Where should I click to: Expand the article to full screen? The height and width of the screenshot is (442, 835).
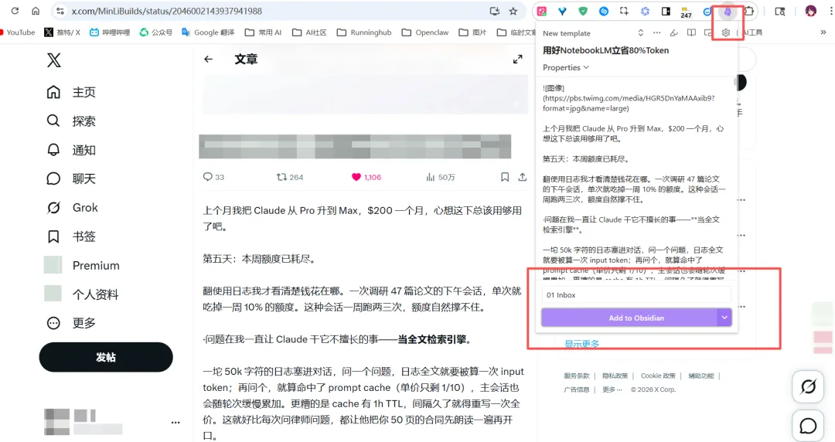[x=517, y=59]
